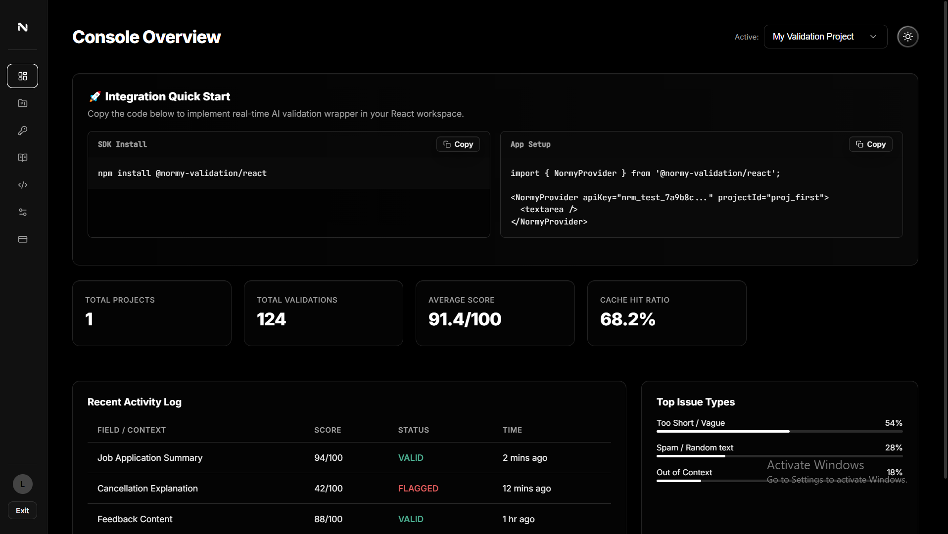Toggle light theme with sun button
Screen dimensions: 948x534
coord(907,37)
